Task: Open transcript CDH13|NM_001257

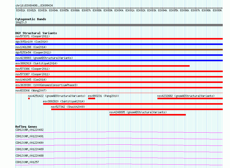Action: pyautogui.click(x=27, y=162)
